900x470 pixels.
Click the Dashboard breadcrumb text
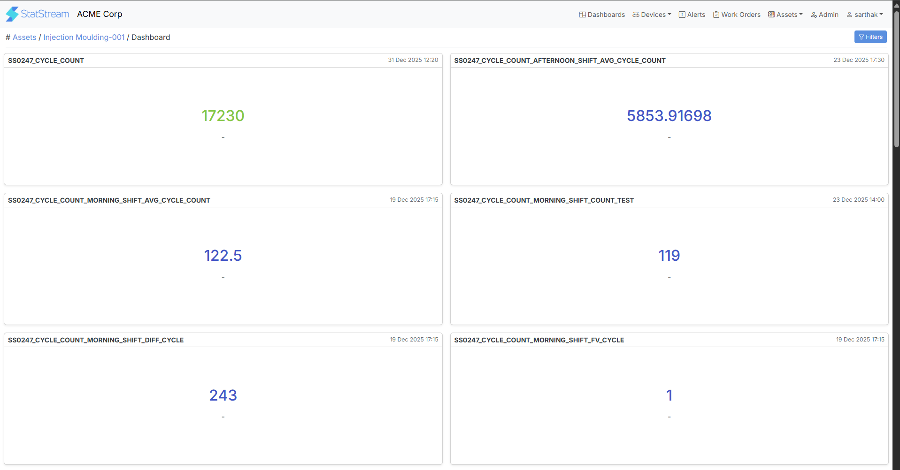click(151, 37)
